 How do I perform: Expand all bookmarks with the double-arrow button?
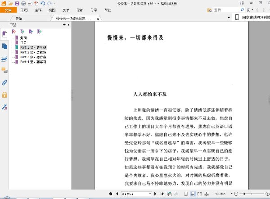[64, 25]
